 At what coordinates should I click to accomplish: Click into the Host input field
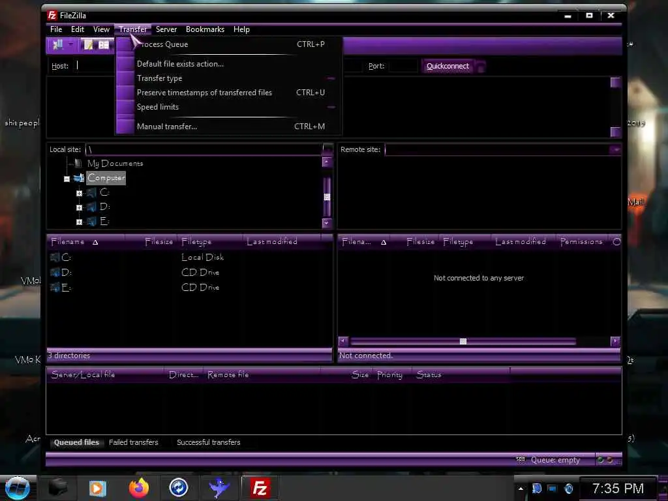94,66
